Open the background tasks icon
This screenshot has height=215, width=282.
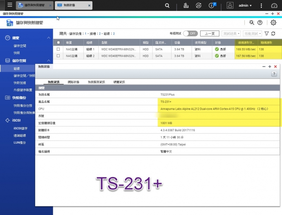point(186,5)
